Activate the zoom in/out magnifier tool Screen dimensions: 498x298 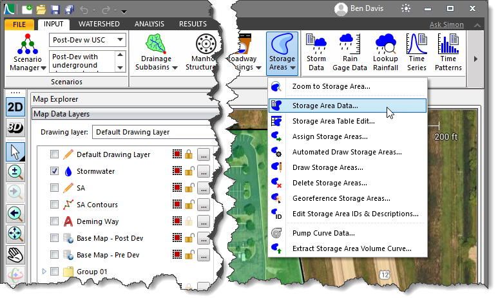(x=15, y=172)
